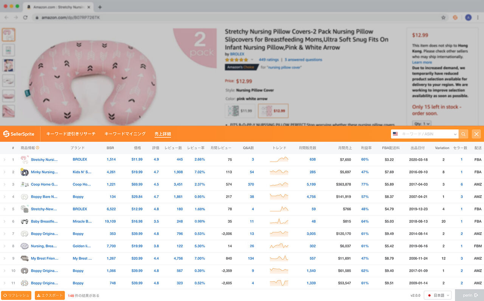Select second pillow thumbnail image on Amazon

(8, 50)
